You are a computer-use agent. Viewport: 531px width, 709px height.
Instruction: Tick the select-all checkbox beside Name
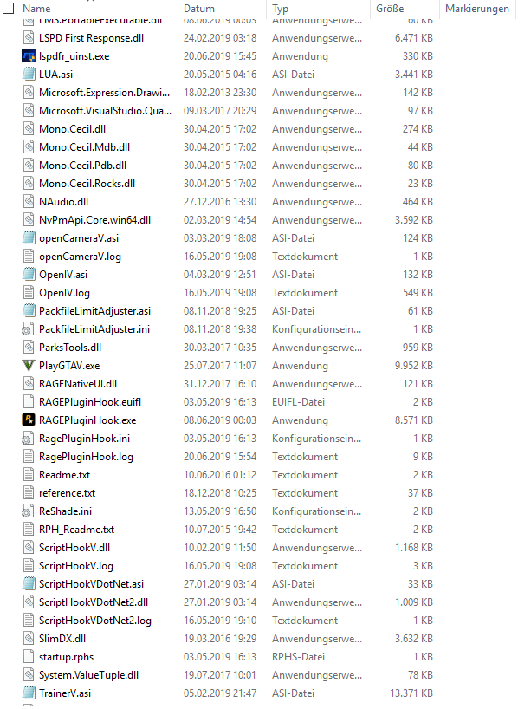tap(8, 8)
